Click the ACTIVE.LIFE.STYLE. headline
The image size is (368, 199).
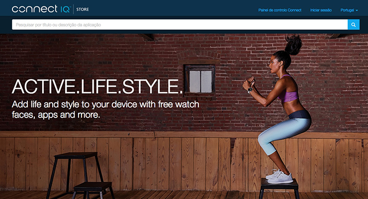tap(97, 87)
